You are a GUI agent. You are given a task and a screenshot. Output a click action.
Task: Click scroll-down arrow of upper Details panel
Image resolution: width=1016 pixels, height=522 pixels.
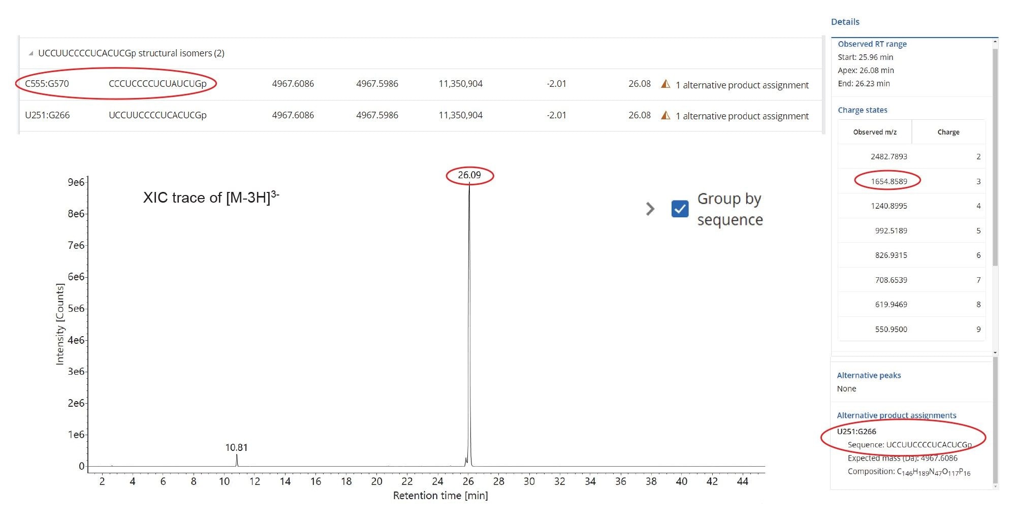tap(995, 352)
